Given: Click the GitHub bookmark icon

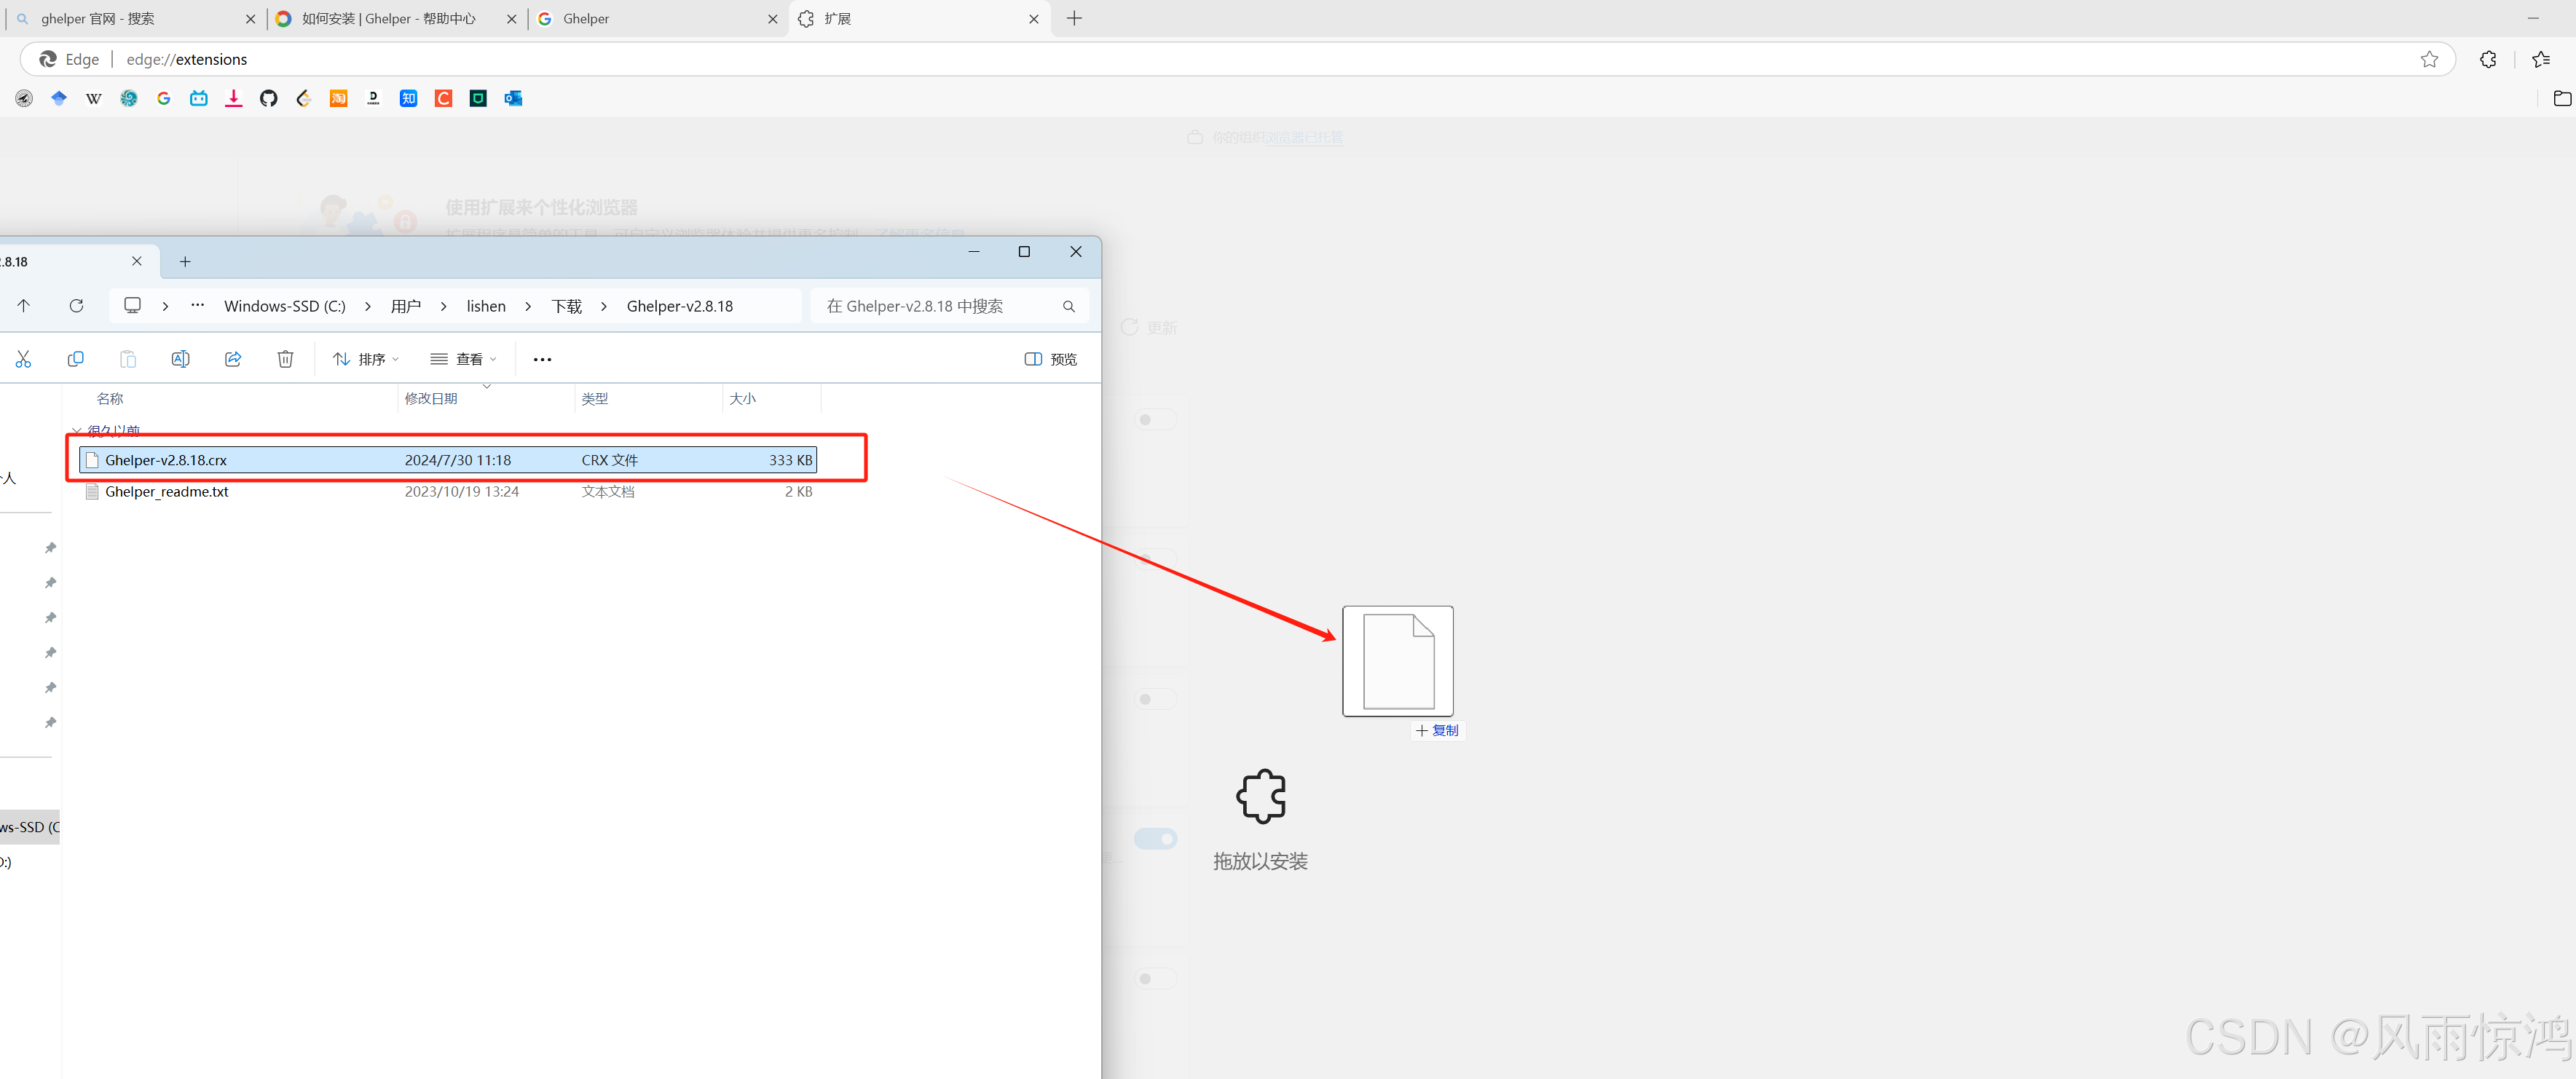Looking at the screenshot, I should click(268, 98).
